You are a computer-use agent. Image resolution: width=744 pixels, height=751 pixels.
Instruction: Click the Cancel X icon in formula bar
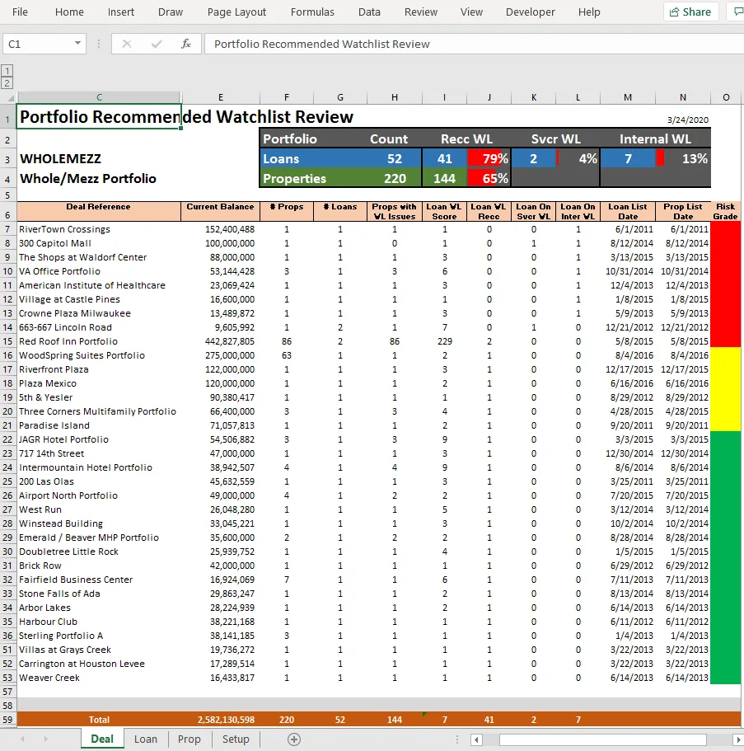(x=126, y=44)
